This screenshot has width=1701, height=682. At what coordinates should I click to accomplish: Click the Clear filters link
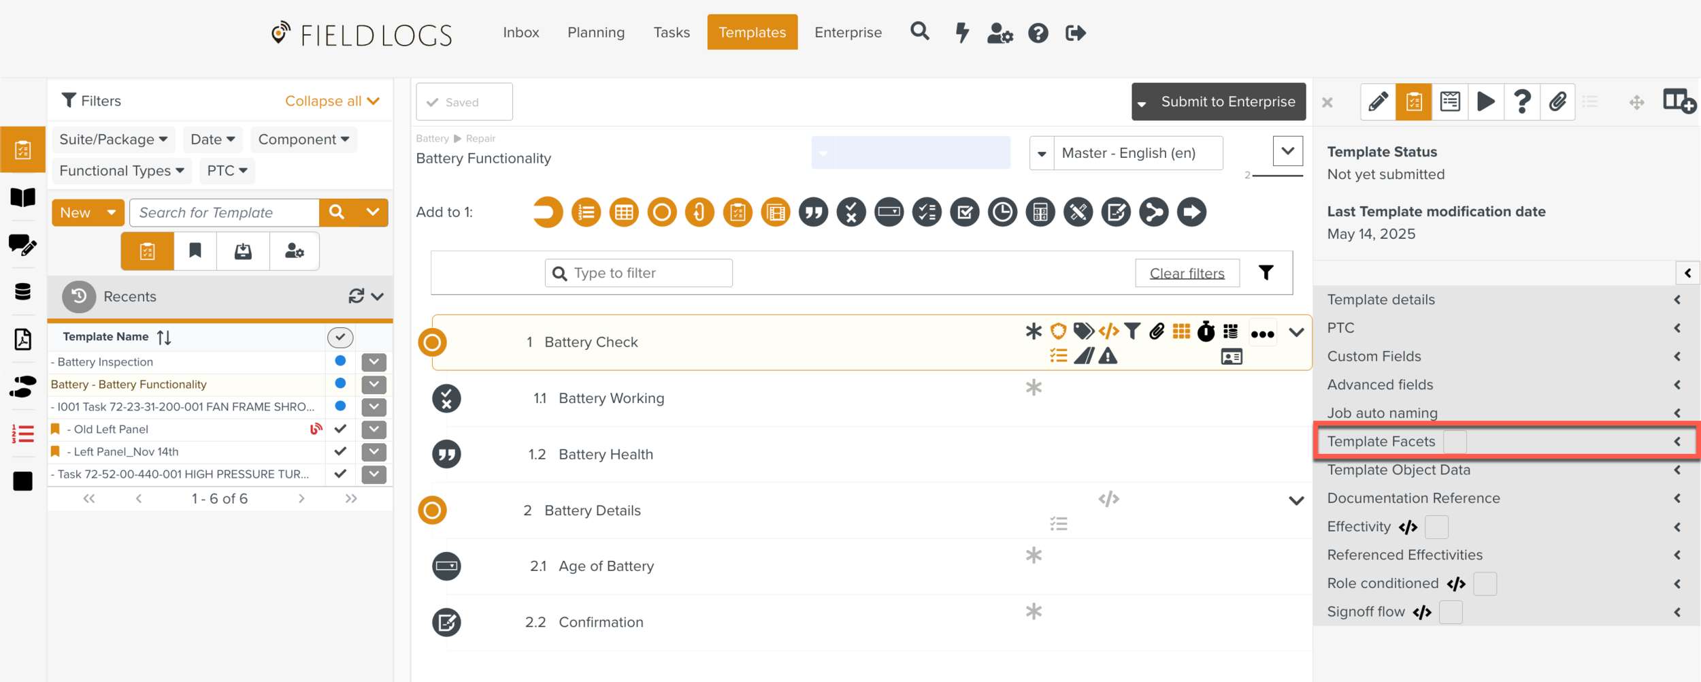click(x=1187, y=274)
